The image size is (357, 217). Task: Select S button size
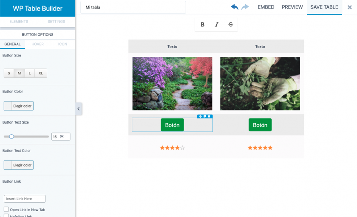(x=9, y=73)
